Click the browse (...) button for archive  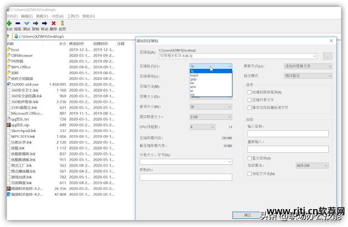(327, 56)
